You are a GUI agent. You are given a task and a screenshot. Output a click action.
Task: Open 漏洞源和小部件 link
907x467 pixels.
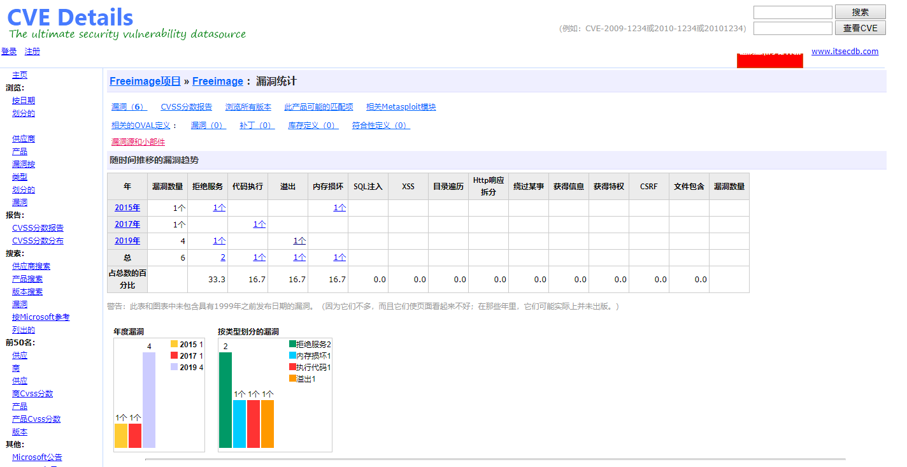click(x=138, y=142)
